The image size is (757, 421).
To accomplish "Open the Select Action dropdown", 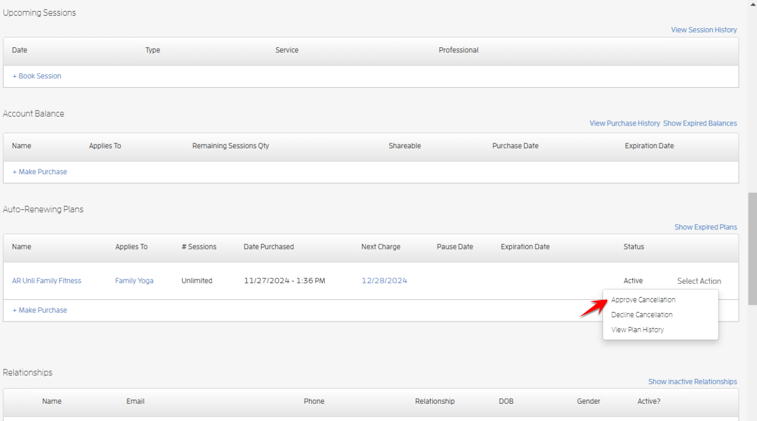I will (x=699, y=281).
